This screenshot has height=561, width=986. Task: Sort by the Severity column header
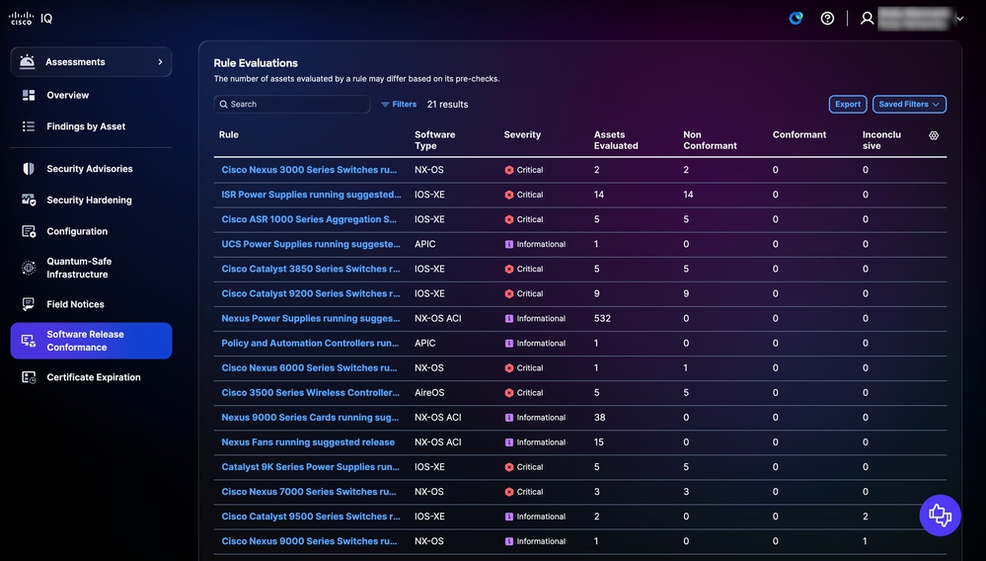click(x=522, y=134)
